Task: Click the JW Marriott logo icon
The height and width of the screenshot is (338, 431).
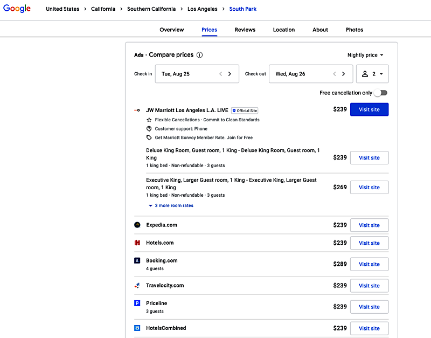Action: coord(137,111)
